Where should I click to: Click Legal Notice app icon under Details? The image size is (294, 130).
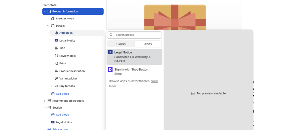[56, 41]
